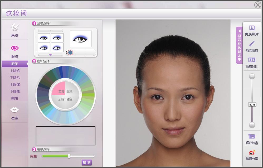Click the 撤消 undo button
The height and width of the screenshot is (168, 263).
click(x=87, y=162)
